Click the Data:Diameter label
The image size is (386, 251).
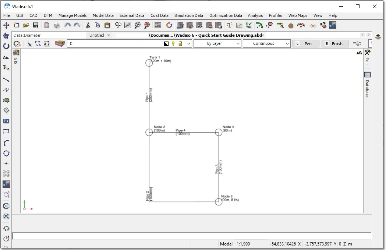27,35
